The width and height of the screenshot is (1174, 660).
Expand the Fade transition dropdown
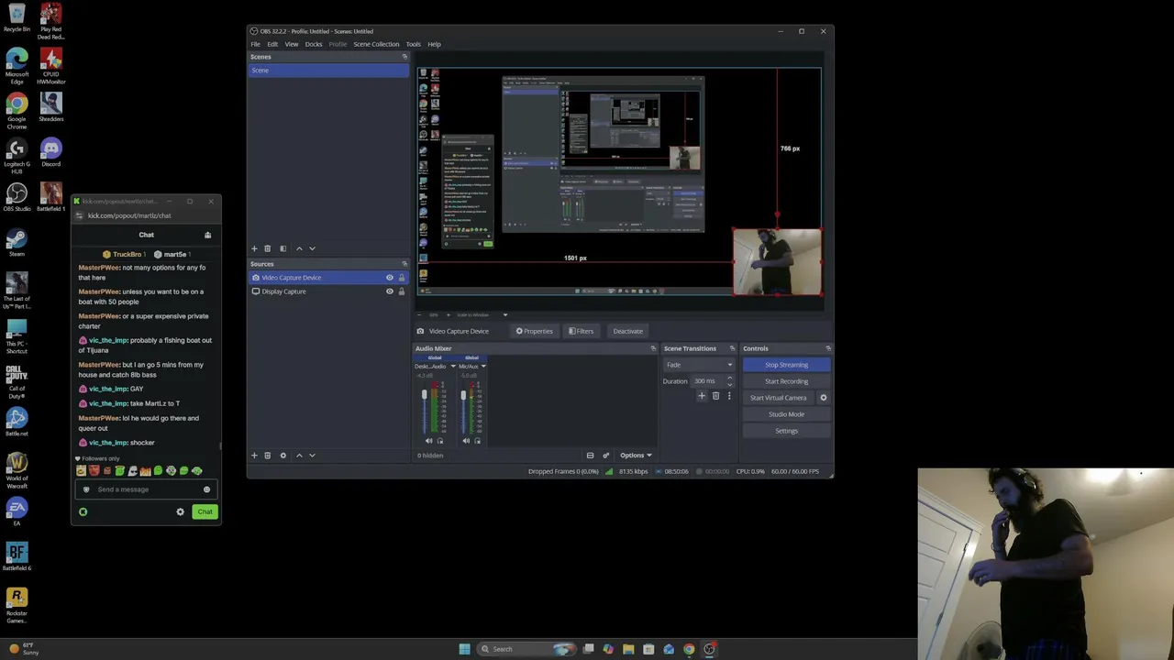[x=699, y=365]
